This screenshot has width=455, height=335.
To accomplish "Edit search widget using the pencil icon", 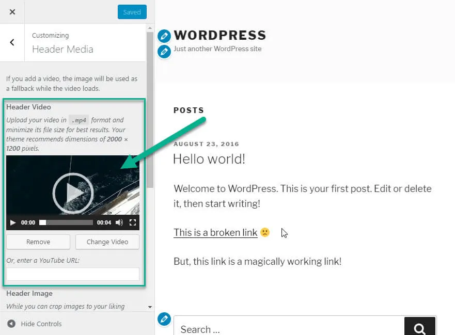I will pyautogui.click(x=164, y=319).
